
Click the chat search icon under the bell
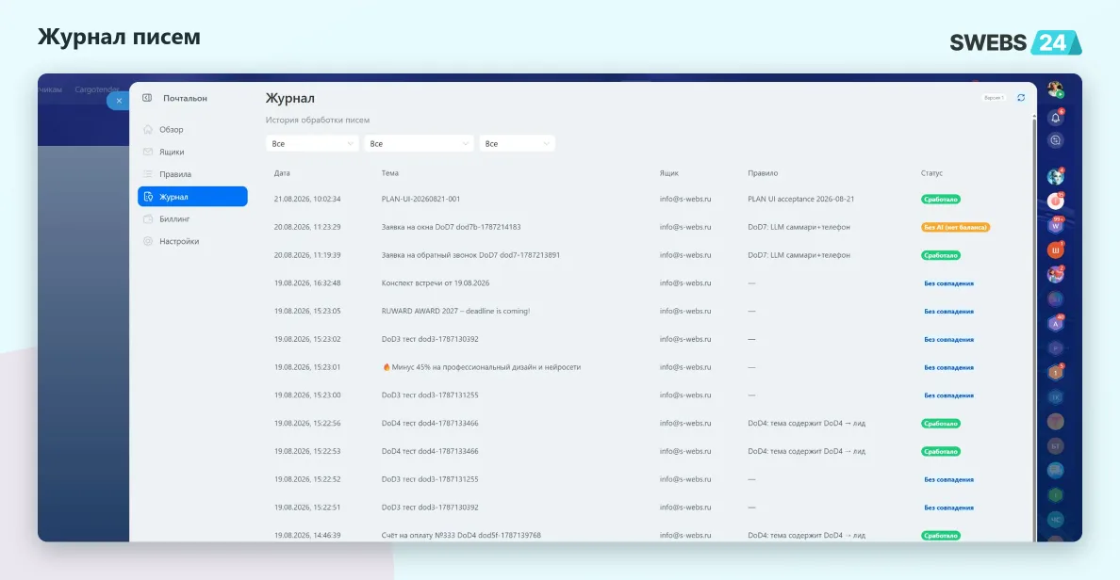[1056, 140]
